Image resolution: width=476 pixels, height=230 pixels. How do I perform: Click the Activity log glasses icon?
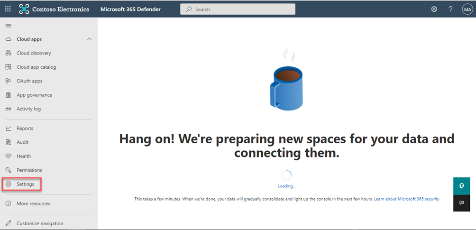pos(9,109)
